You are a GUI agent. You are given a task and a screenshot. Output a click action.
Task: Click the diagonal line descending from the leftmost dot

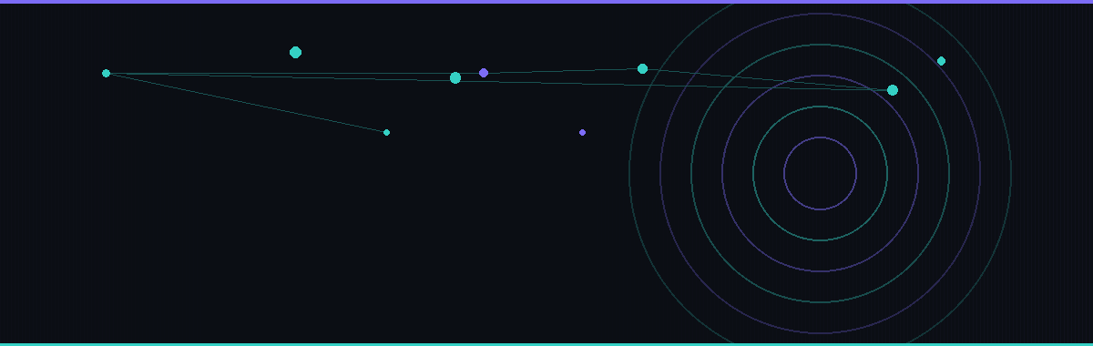point(246,103)
